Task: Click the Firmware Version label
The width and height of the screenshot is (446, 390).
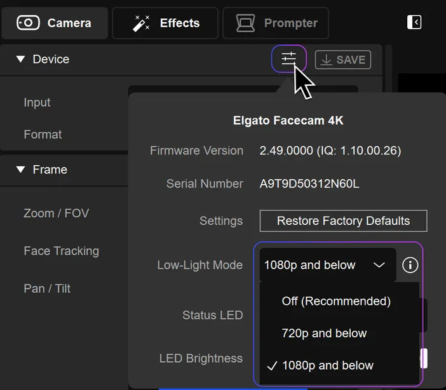Action: click(x=196, y=151)
